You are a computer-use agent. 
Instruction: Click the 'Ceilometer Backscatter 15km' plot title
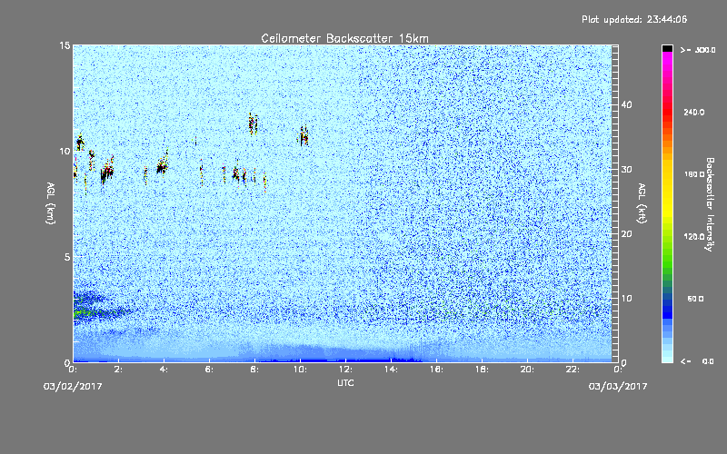tap(344, 38)
